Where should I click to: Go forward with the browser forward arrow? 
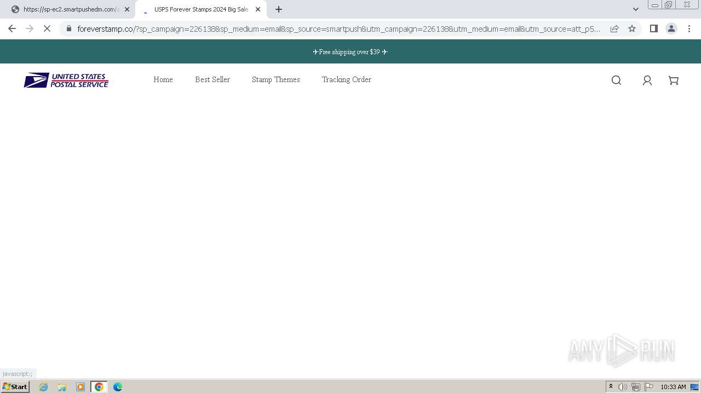pyautogui.click(x=30, y=28)
